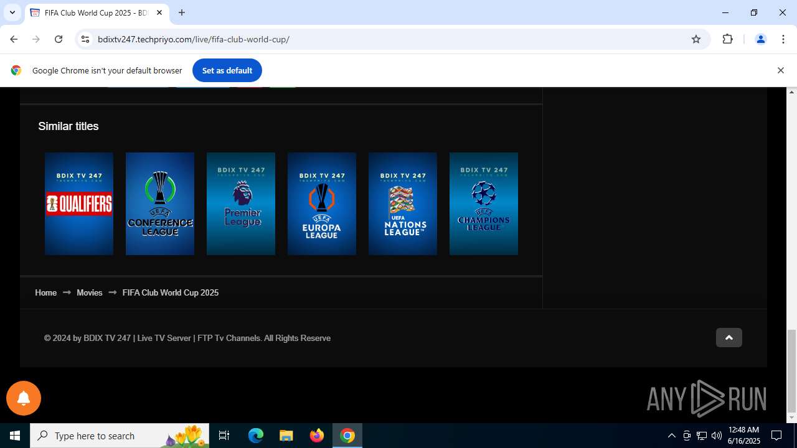The height and width of the screenshot is (448, 797).
Task: Open the network status tray icon
Action: pos(702,436)
